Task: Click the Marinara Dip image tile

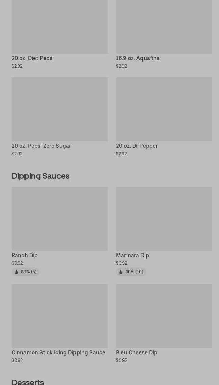Action: [164, 218]
